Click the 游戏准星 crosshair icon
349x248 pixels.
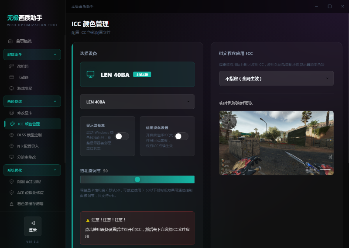point(12,88)
